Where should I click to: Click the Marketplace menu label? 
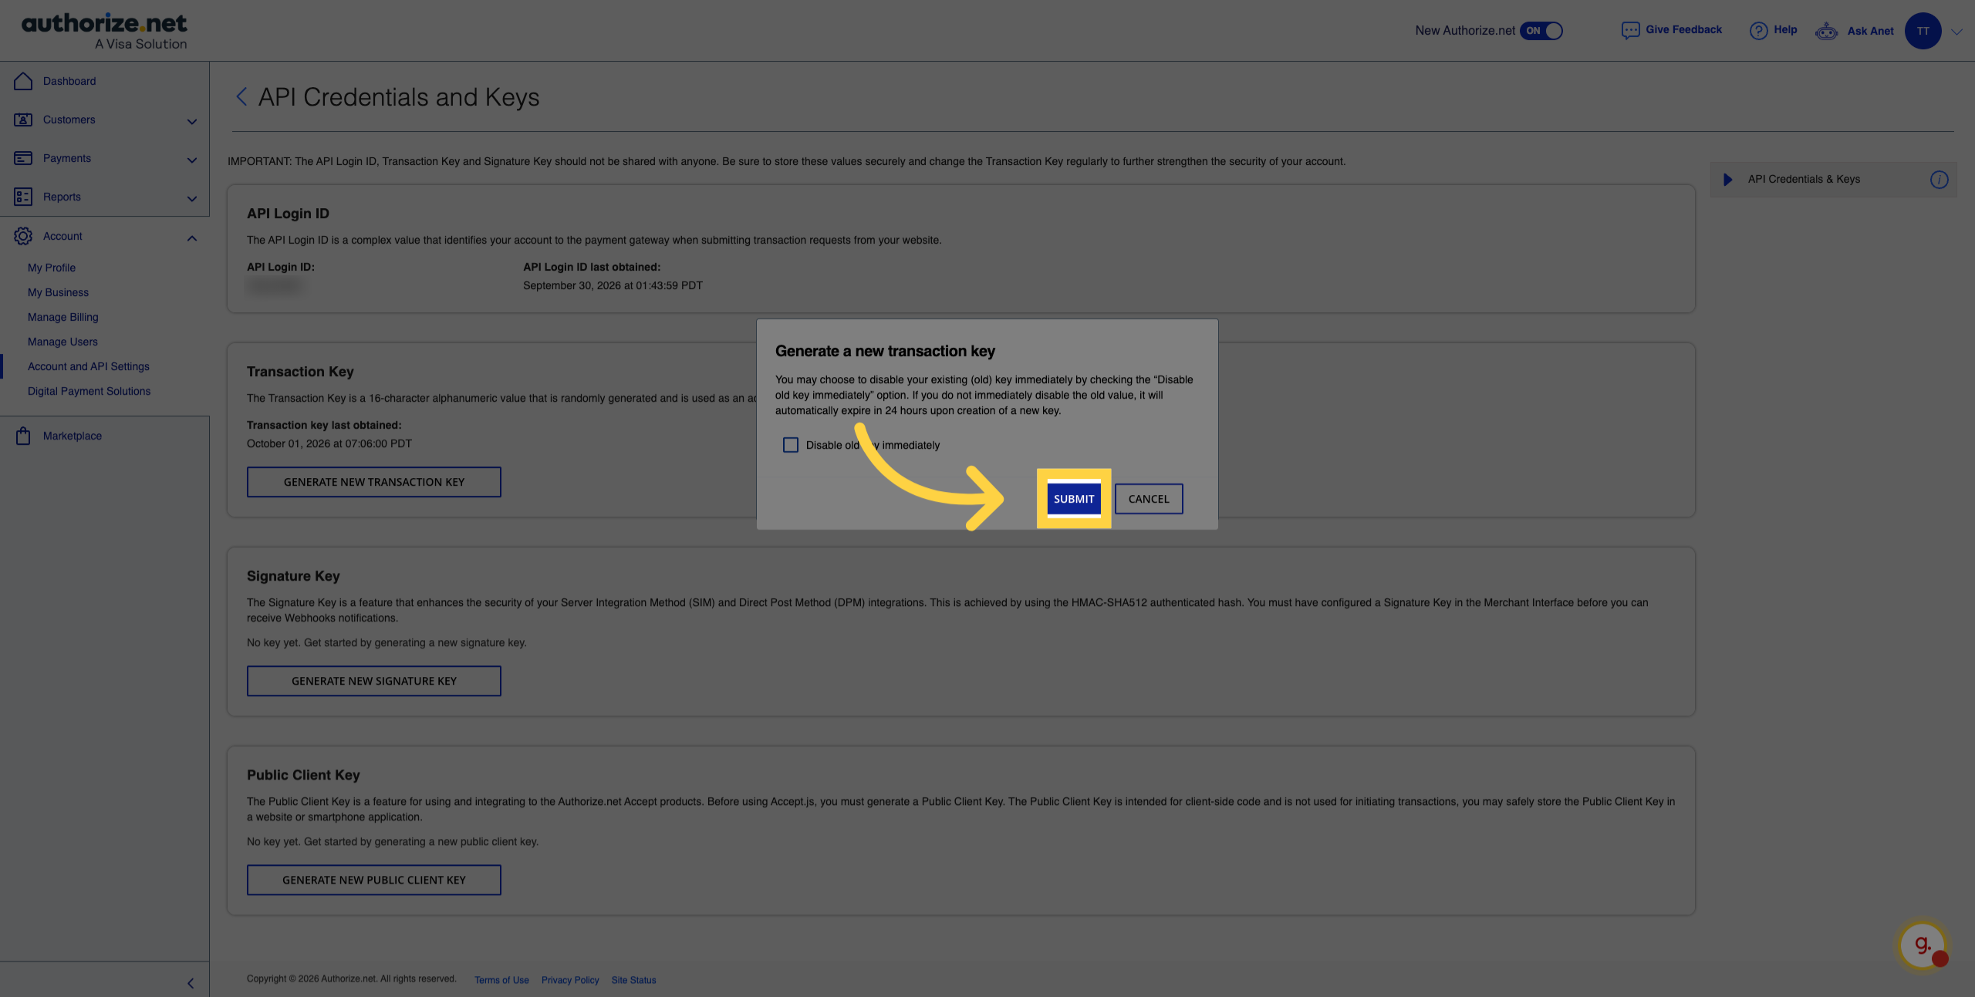[x=73, y=436]
